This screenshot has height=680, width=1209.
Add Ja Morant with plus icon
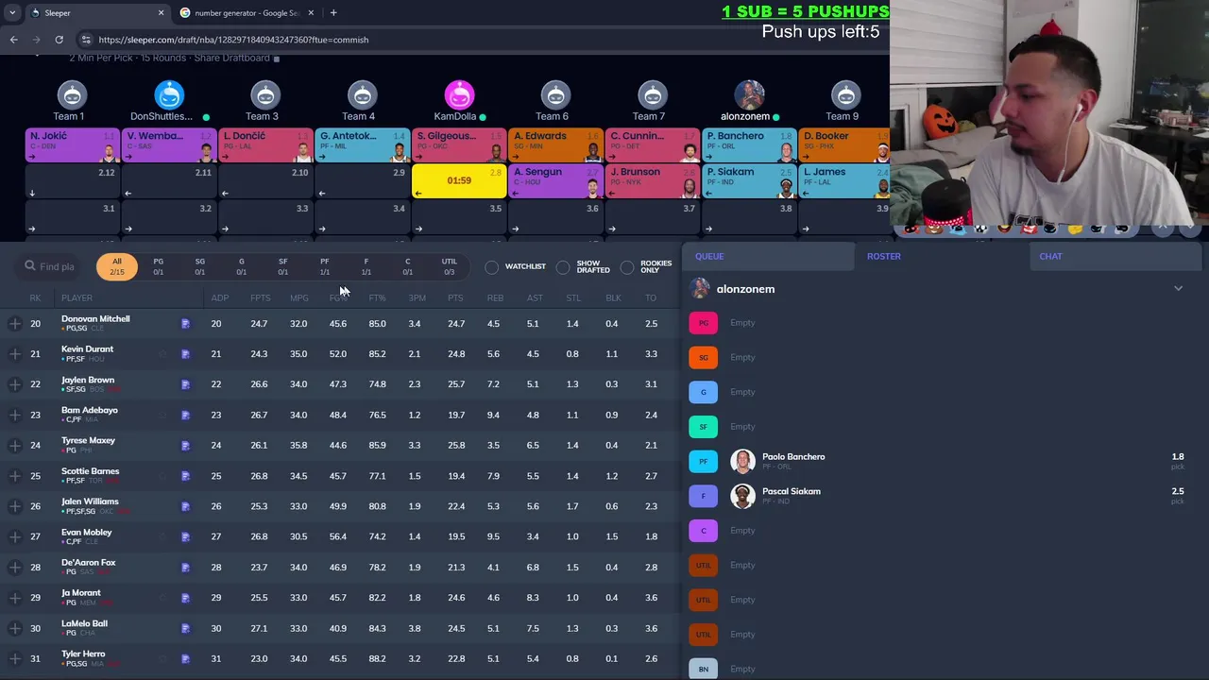(x=14, y=598)
